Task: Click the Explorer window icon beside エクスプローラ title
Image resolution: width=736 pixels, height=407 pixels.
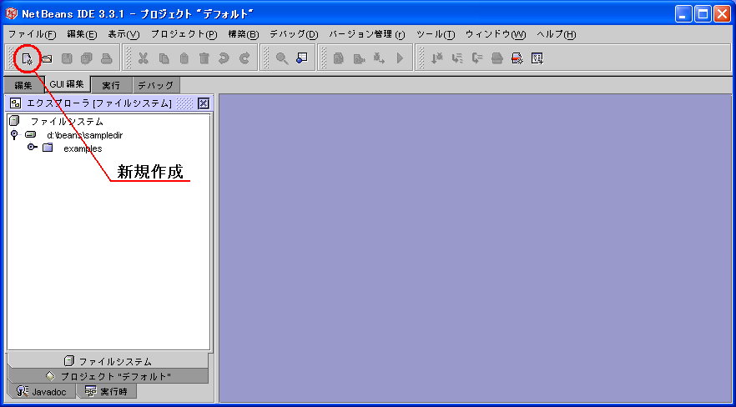Action: (16, 103)
